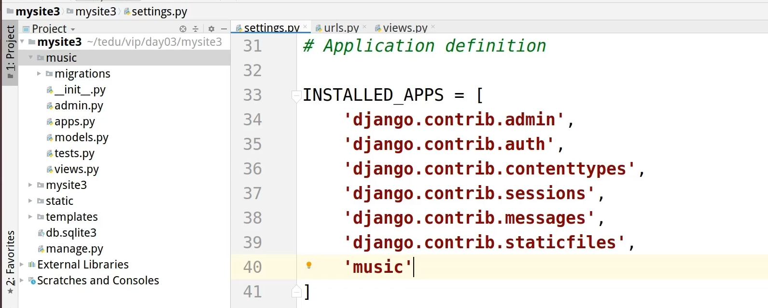Screen dimensions: 768x308
Task: Open Project panel settings gear
Action: (x=211, y=29)
